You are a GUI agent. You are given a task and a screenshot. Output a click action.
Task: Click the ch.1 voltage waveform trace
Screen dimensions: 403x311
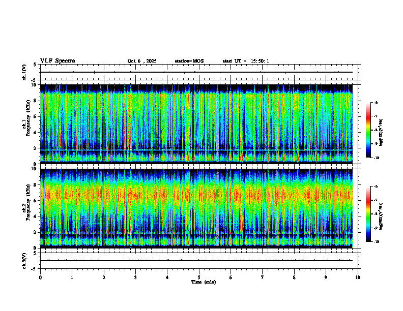tap(196, 72)
